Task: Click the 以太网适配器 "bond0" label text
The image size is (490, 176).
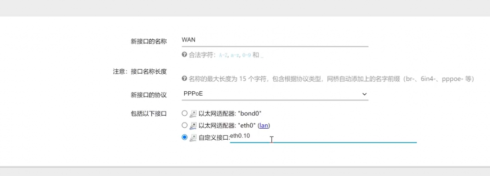Action: (x=230, y=113)
